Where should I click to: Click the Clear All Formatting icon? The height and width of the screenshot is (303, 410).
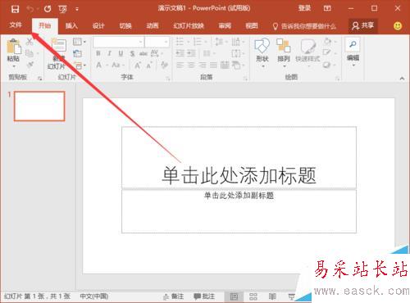(164, 66)
